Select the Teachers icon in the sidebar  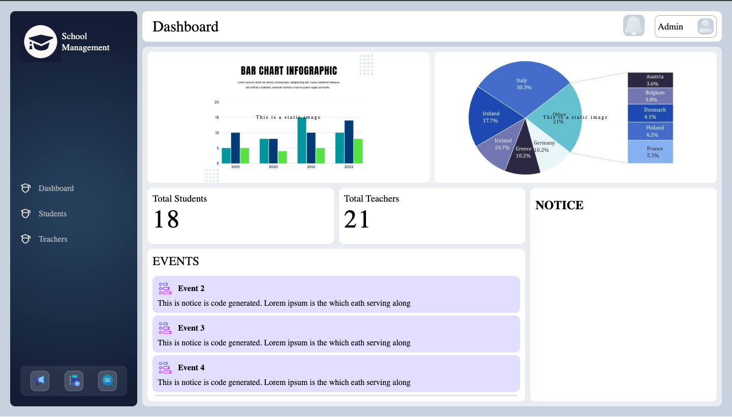click(25, 239)
